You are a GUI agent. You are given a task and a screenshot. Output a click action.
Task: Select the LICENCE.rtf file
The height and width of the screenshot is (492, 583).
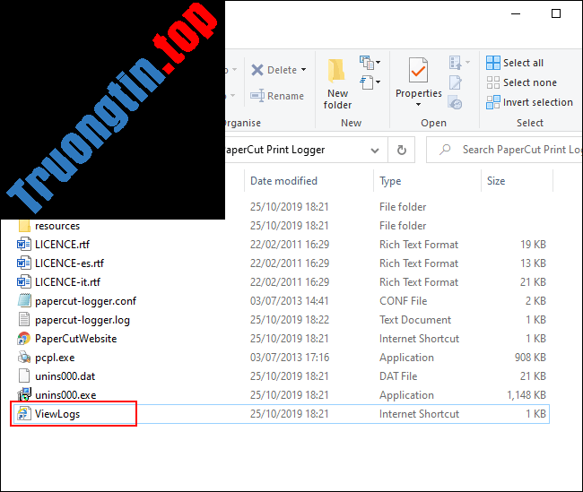(62, 245)
